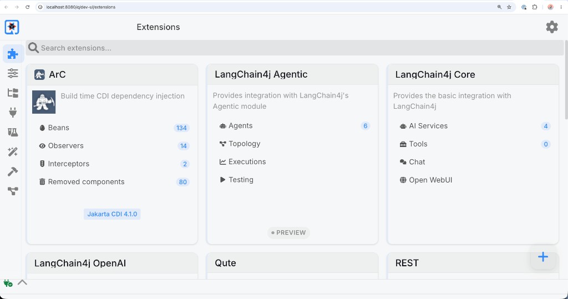Click the Jakarta CDI 4.1.0 badge
Screen dimensions: 568x299
click(112, 214)
